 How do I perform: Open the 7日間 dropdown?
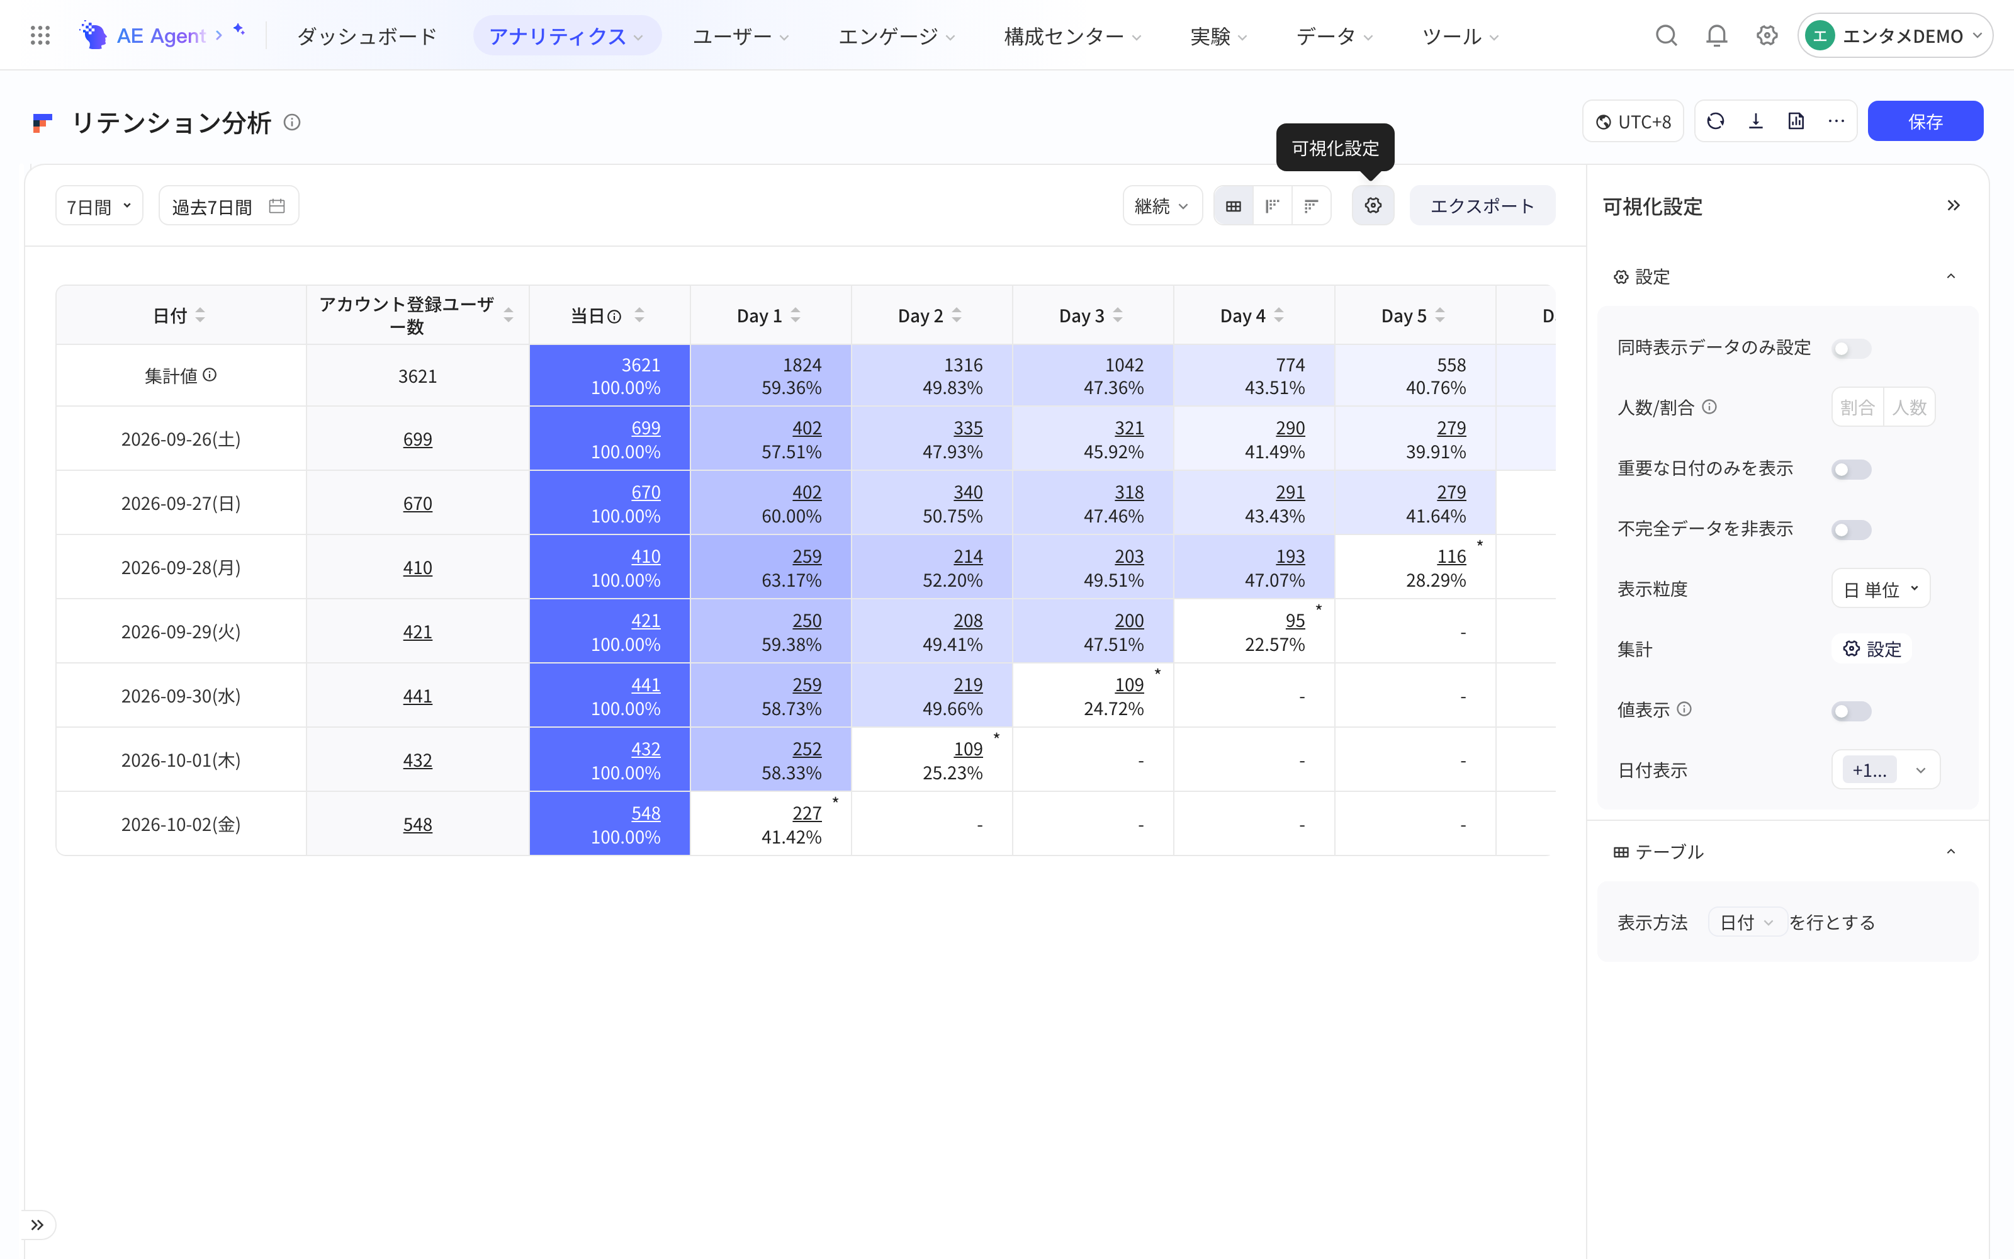[99, 206]
